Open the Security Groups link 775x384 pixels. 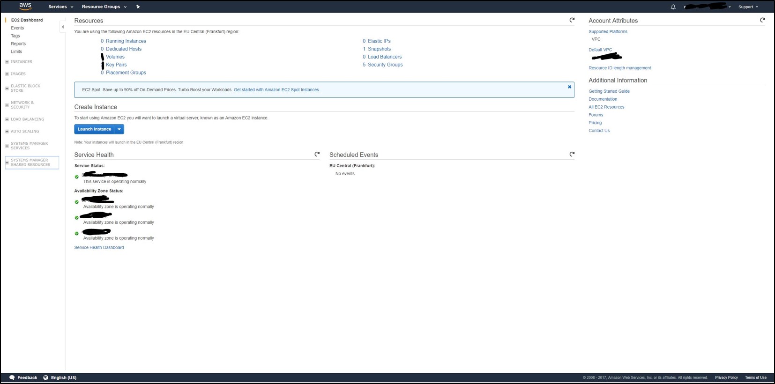click(x=385, y=65)
